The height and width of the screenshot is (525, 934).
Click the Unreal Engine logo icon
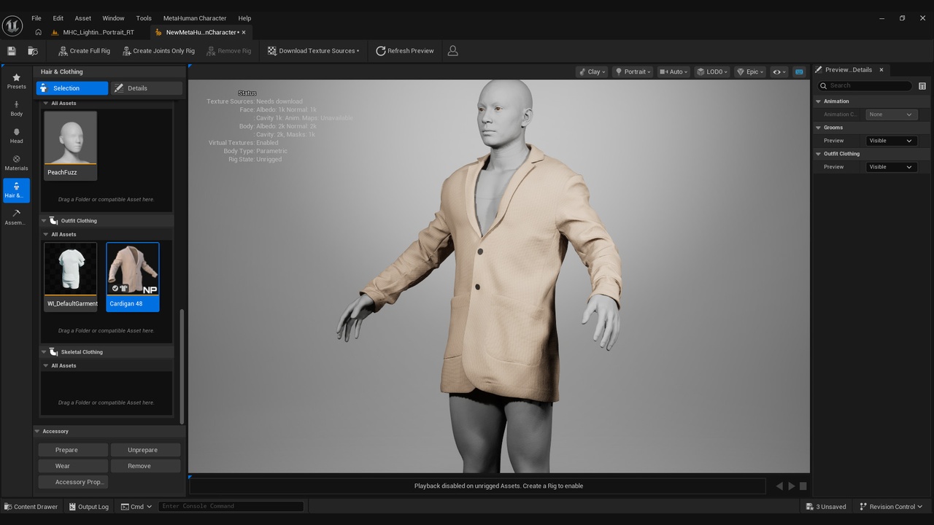(x=12, y=26)
